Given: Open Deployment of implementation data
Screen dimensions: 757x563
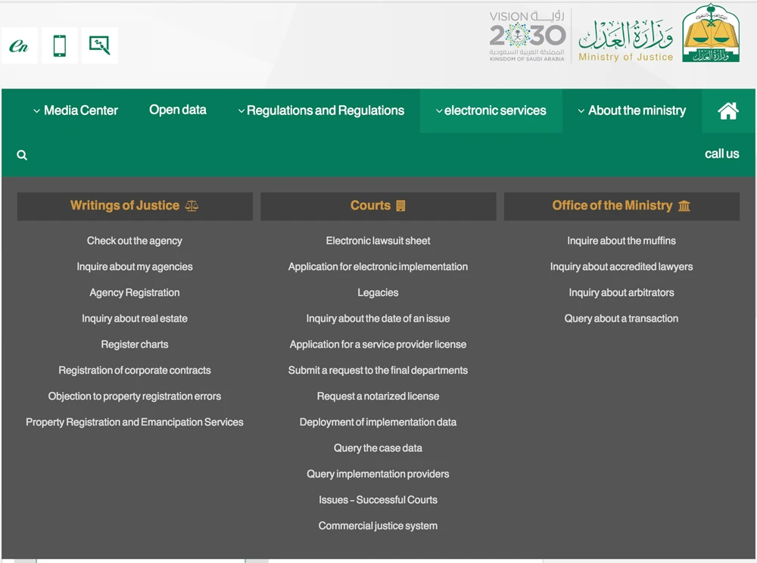Looking at the screenshot, I should [x=378, y=422].
